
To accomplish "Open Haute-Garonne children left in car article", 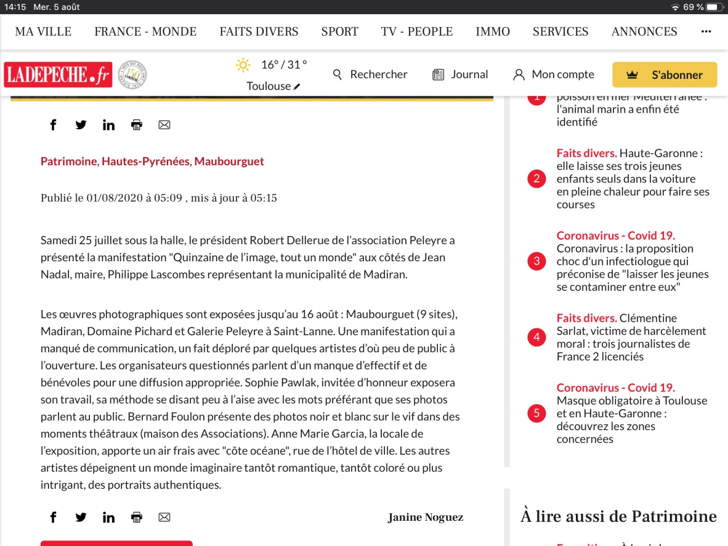I will point(633,179).
